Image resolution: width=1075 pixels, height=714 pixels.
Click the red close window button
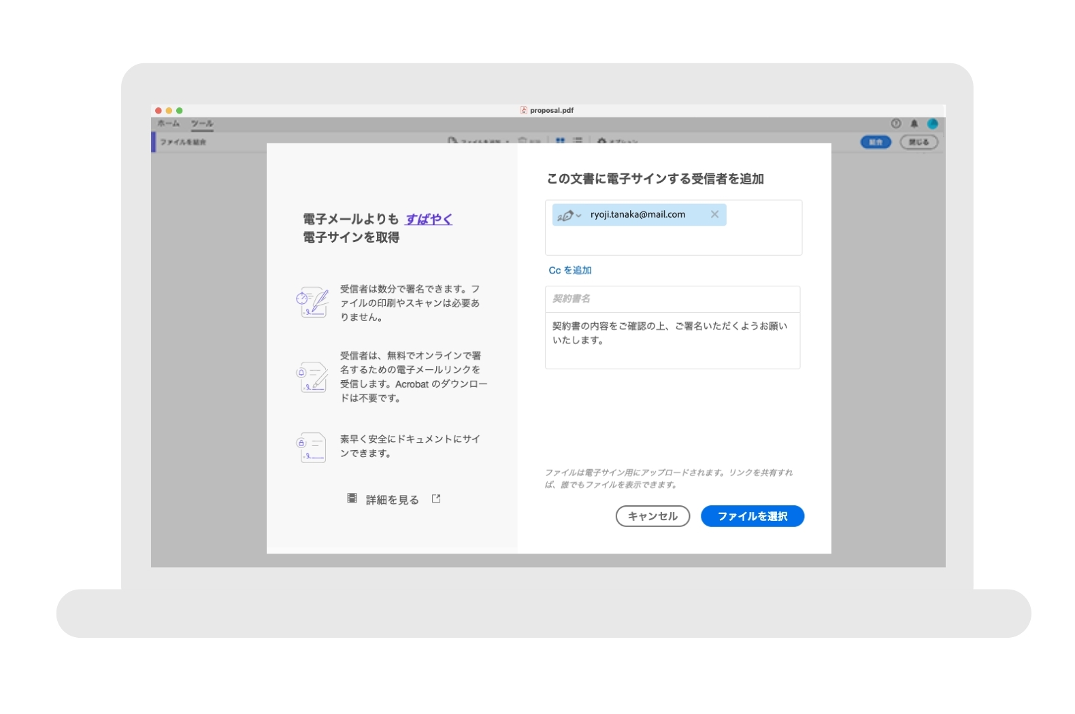point(159,110)
